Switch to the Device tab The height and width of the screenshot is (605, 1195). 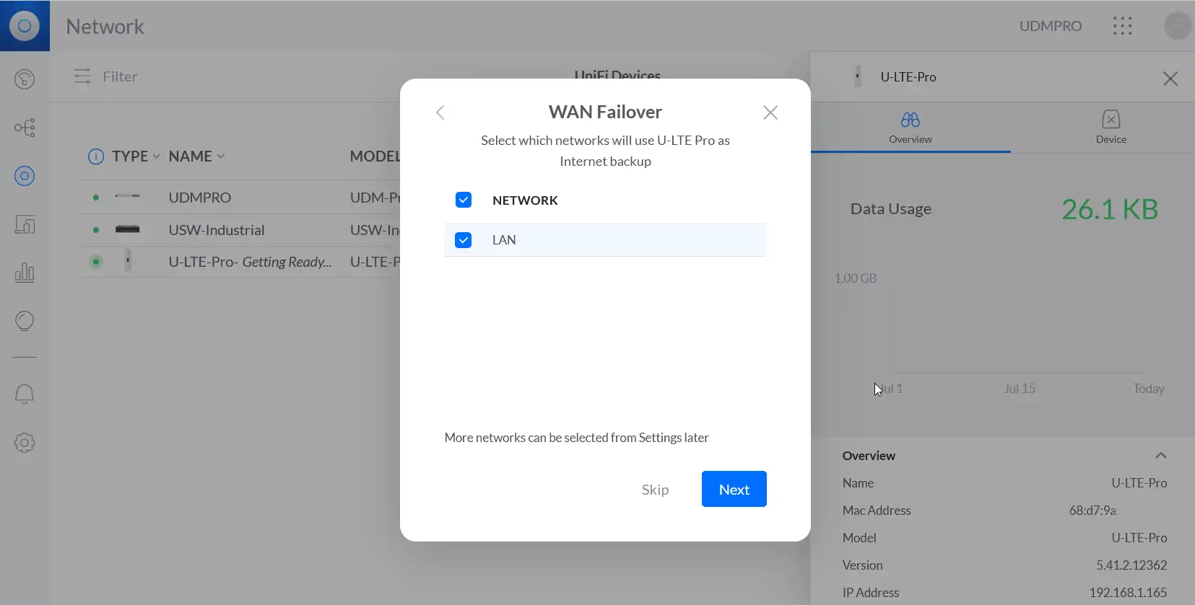tap(1111, 128)
